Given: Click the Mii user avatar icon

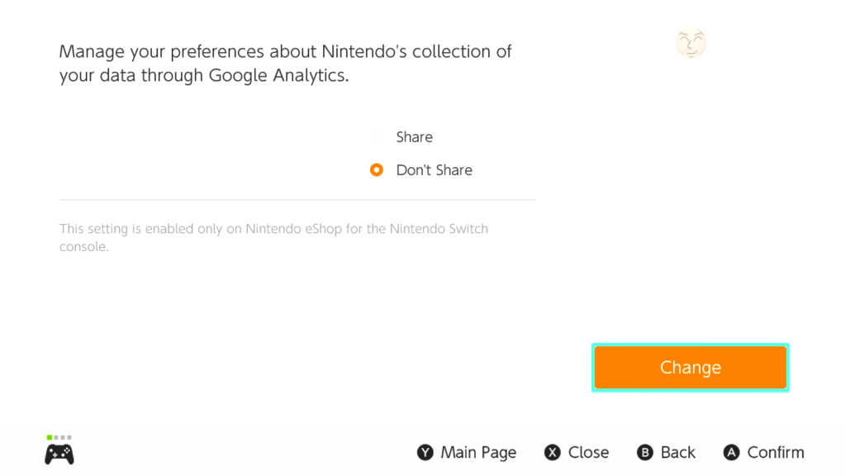Looking at the screenshot, I should click(x=691, y=43).
